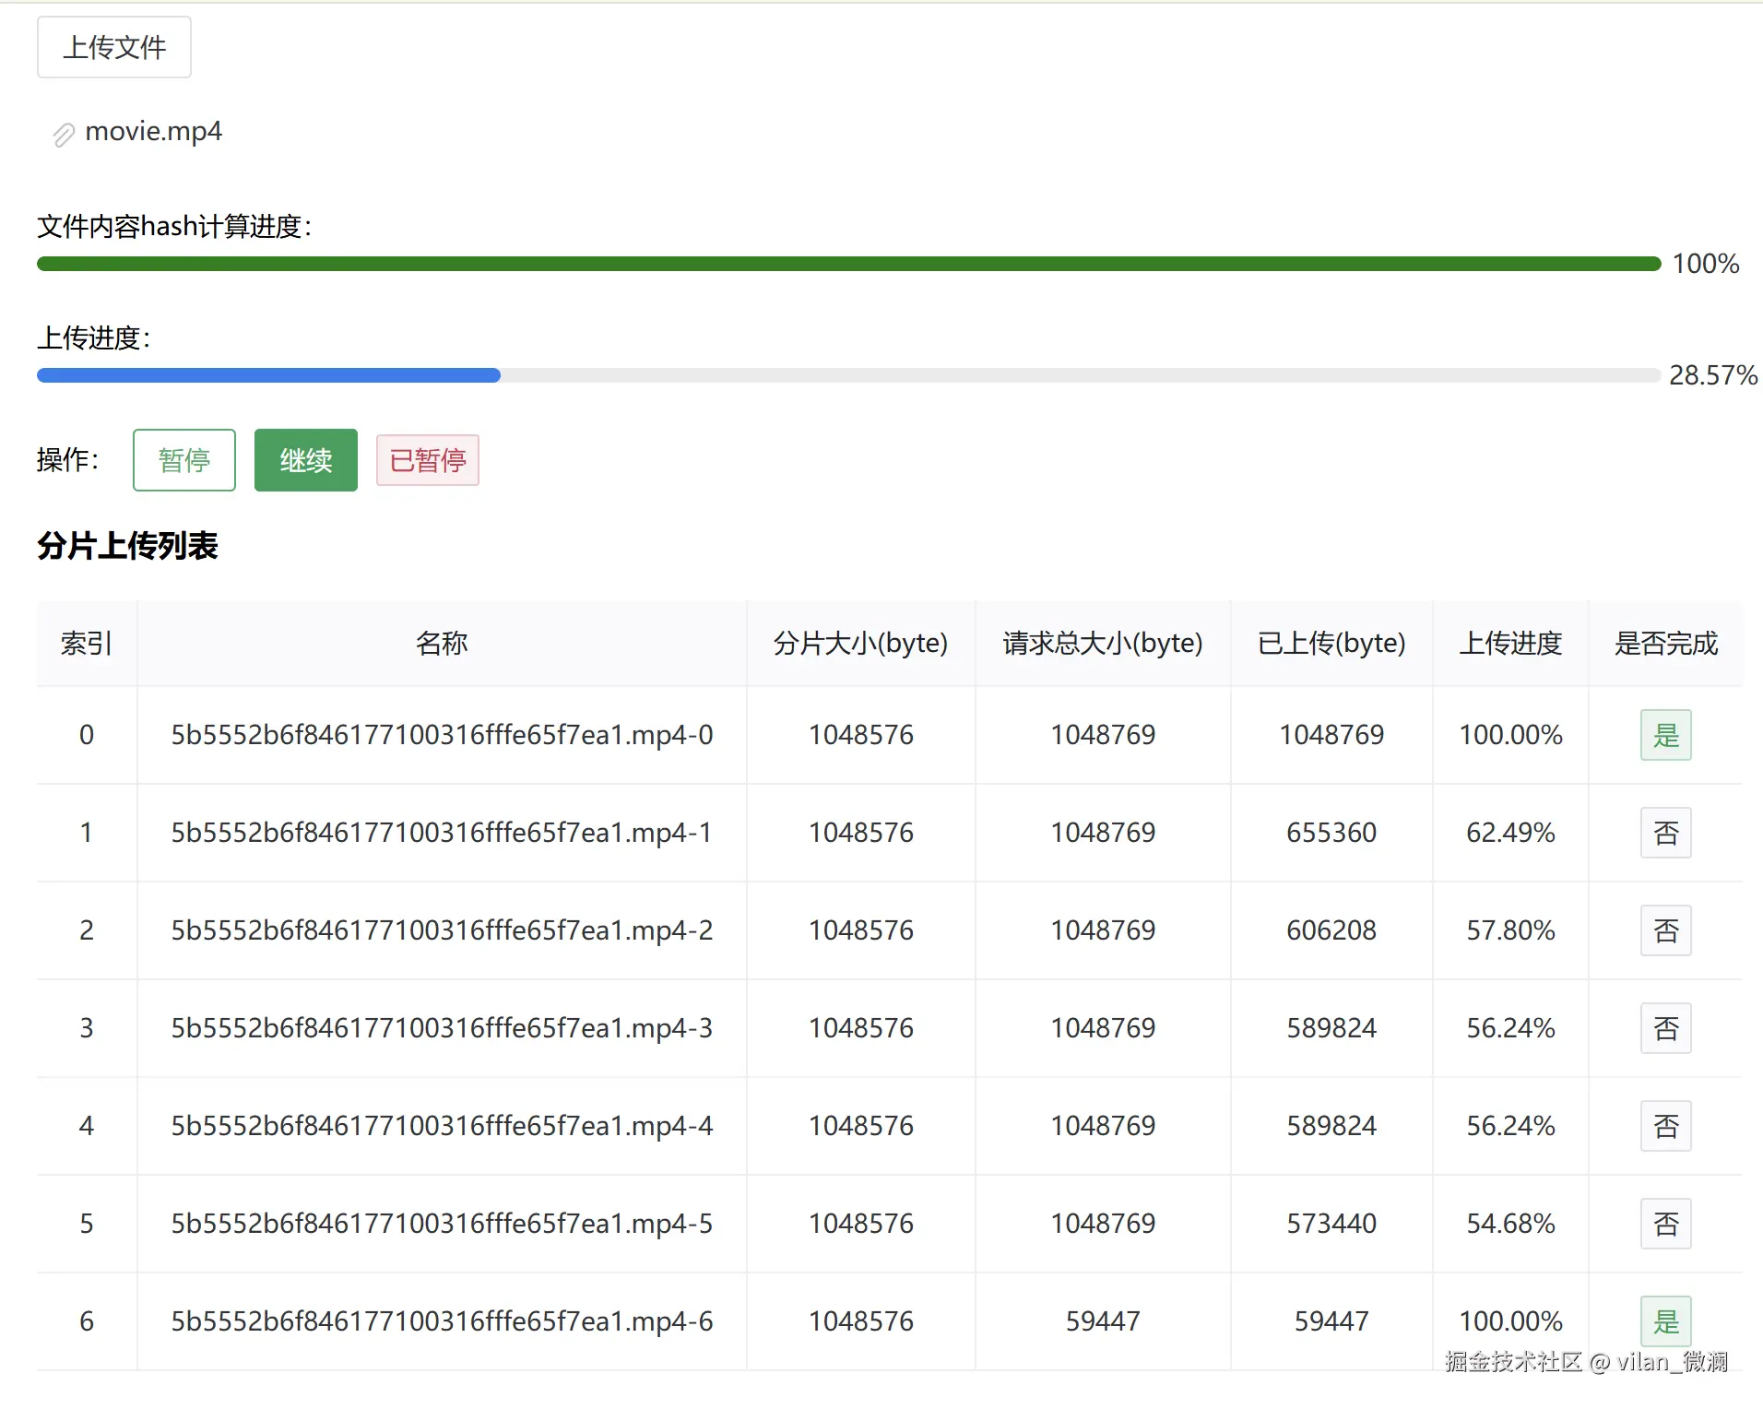Click the 名称 column header
1763x1409 pixels.
(442, 643)
